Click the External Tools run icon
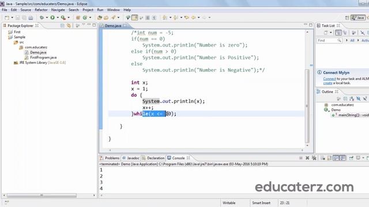The image size is (369, 207). click(63, 18)
